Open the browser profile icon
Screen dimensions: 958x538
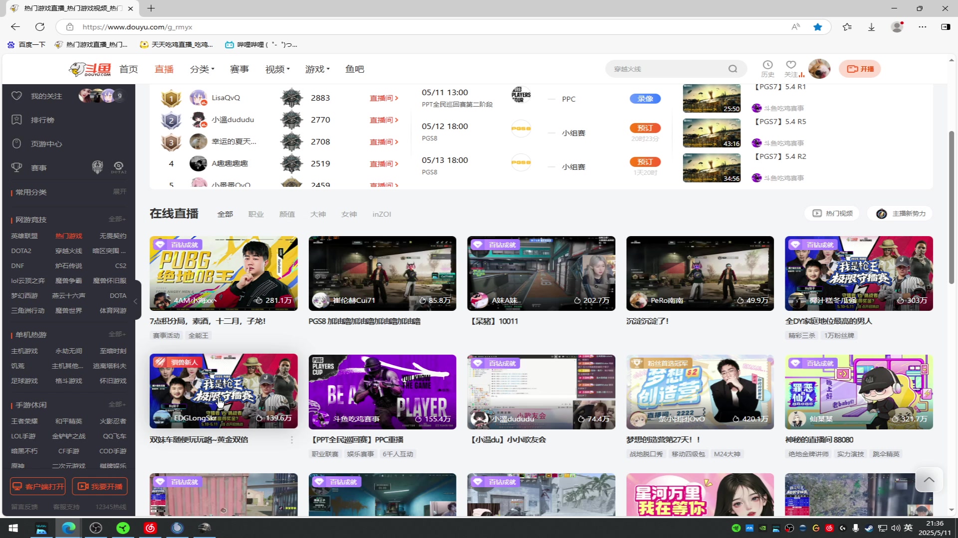pos(897,27)
